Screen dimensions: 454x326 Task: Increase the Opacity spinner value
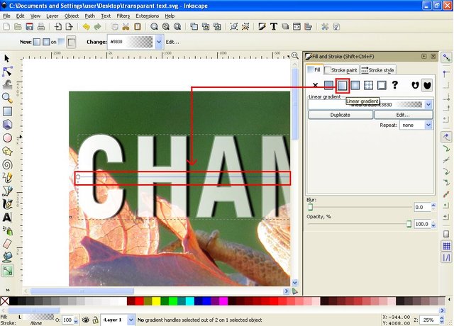(433, 222)
